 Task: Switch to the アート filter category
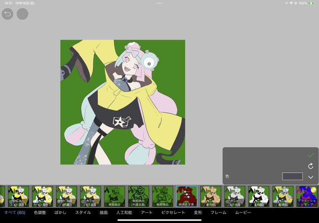click(146, 213)
